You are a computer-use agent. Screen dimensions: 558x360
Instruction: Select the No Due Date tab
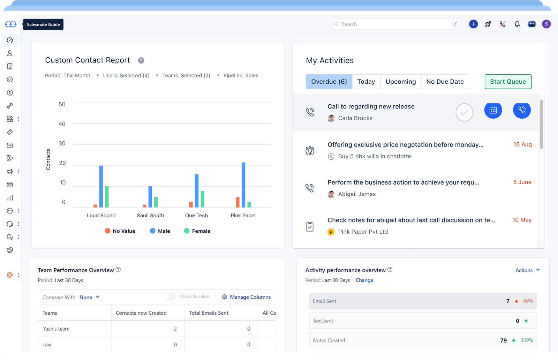point(445,82)
